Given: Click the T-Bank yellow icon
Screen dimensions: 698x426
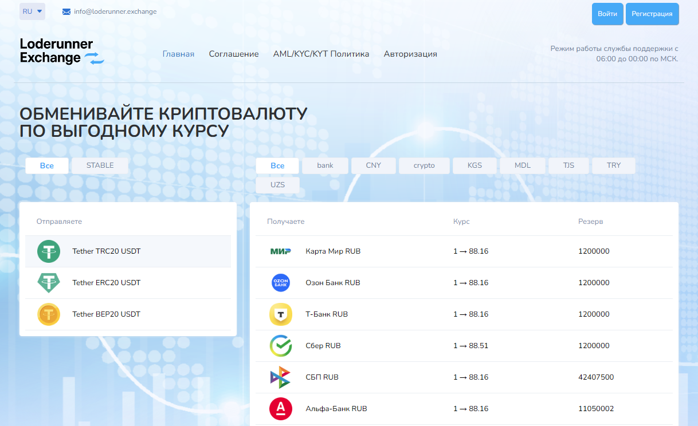Looking at the screenshot, I should [281, 314].
